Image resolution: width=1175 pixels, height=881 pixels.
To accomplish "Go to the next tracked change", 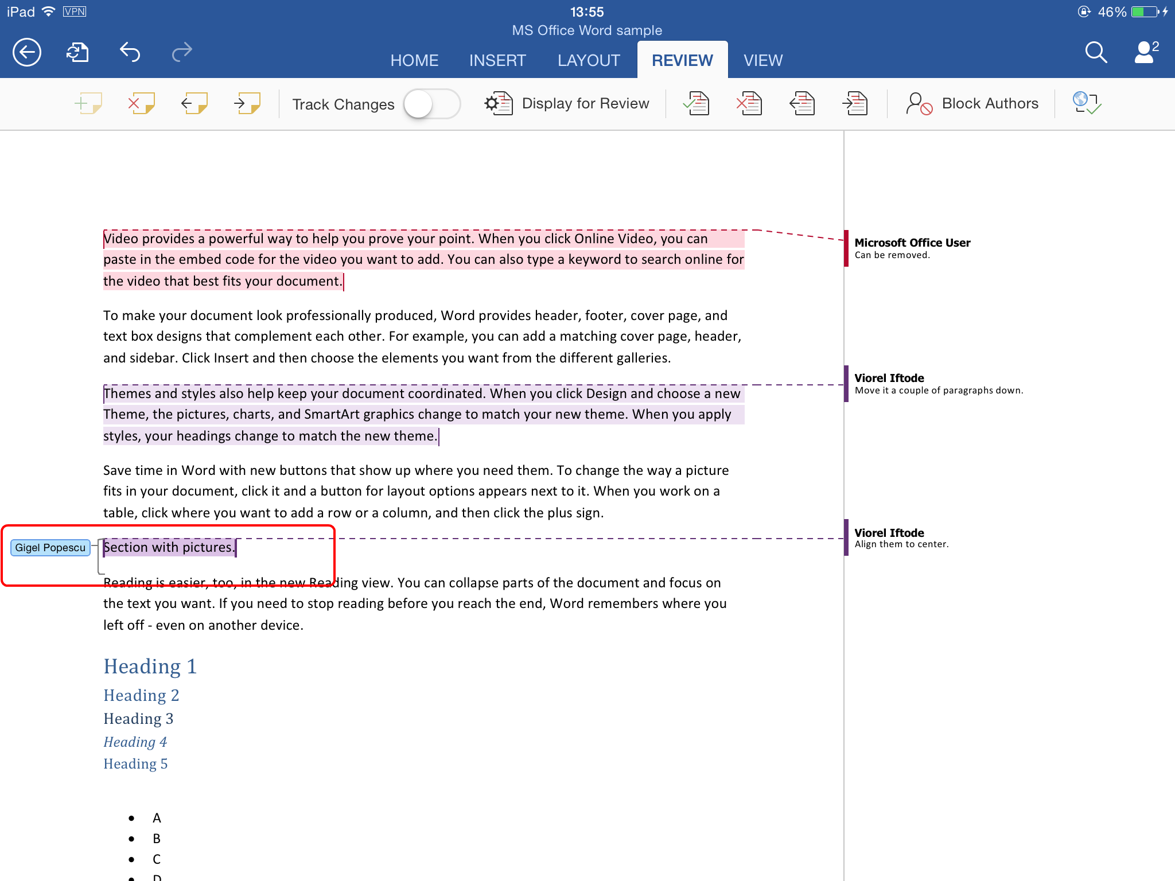I will [854, 103].
